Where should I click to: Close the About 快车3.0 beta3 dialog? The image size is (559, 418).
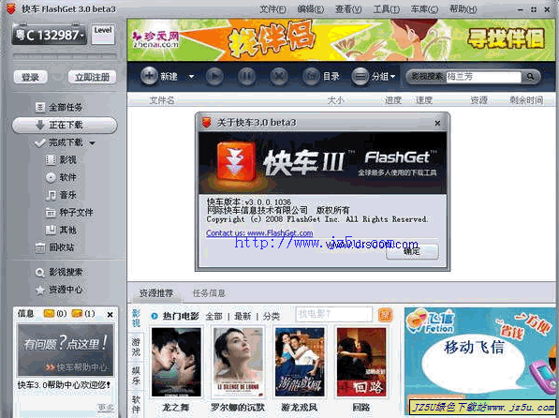[x=437, y=123]
